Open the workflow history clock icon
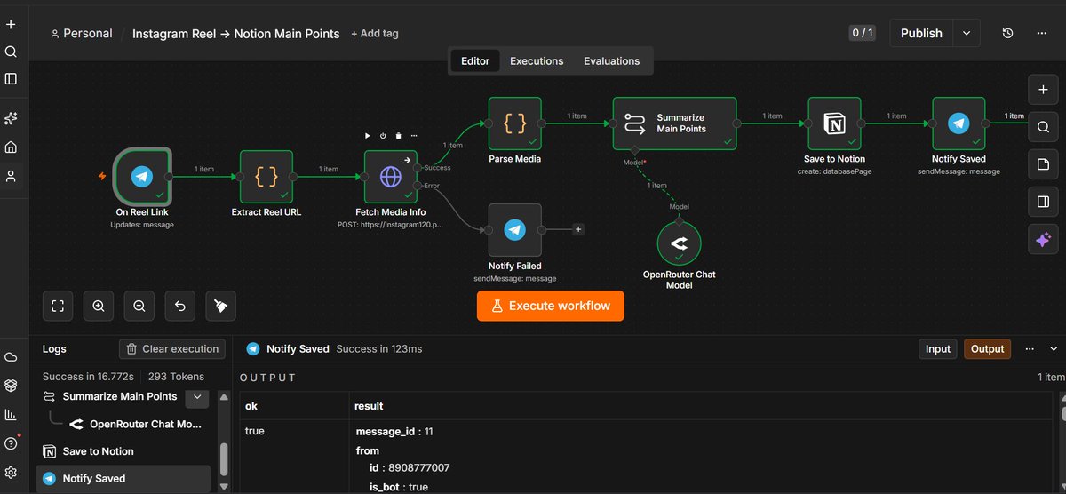The width and height of the screenshot is (1066, 494). click(x=1007, y=33)
